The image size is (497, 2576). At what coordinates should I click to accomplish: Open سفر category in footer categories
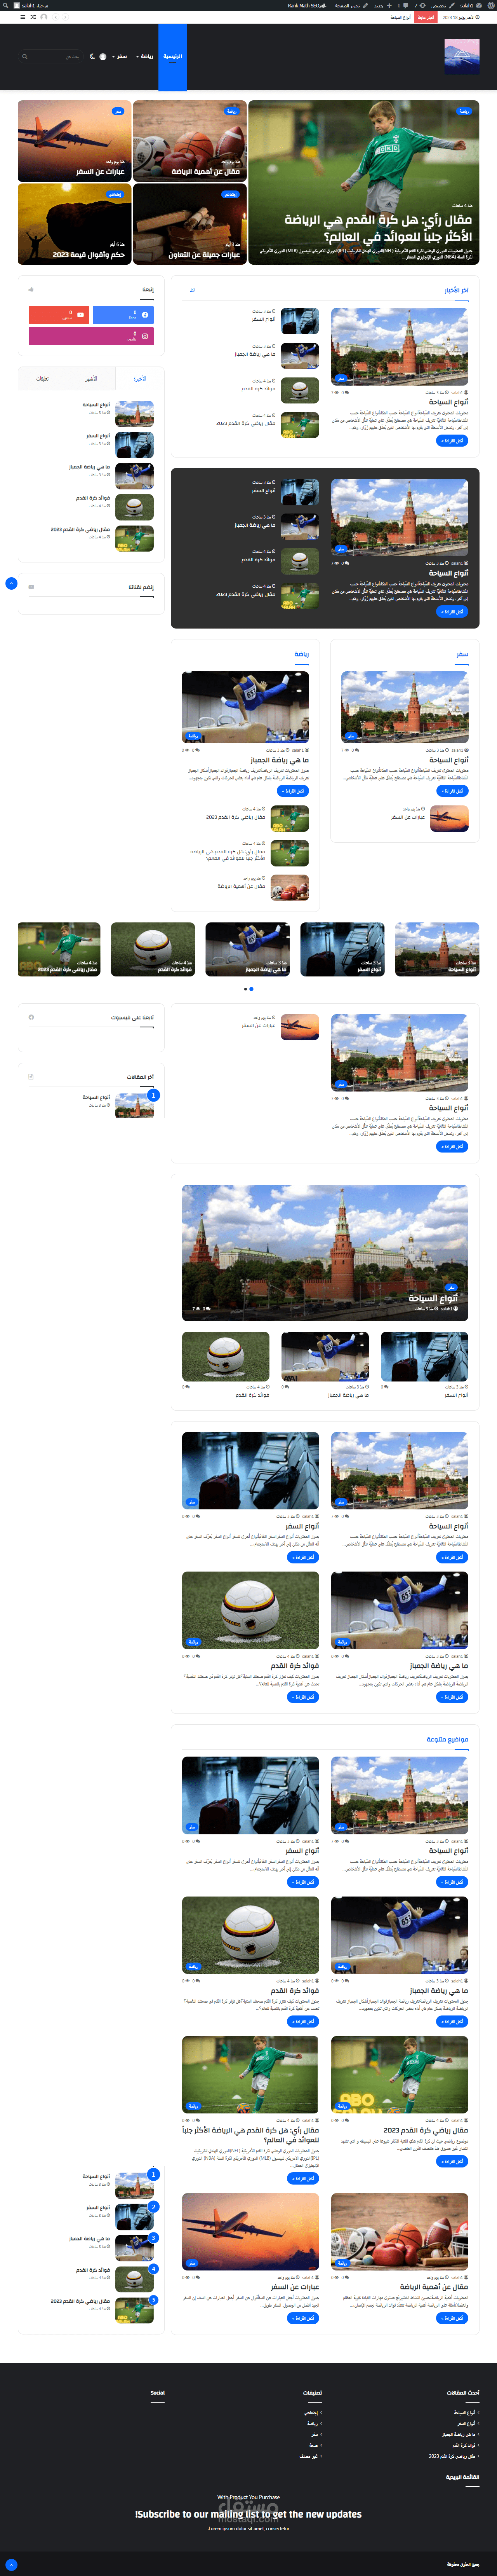tap(315, 2434)
